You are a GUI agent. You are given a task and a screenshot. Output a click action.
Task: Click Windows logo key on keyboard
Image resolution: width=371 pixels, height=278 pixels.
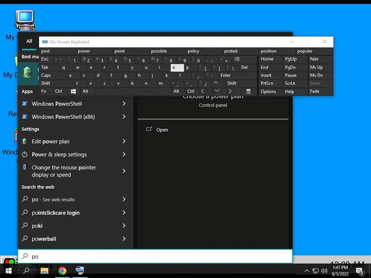coord(73,92)
